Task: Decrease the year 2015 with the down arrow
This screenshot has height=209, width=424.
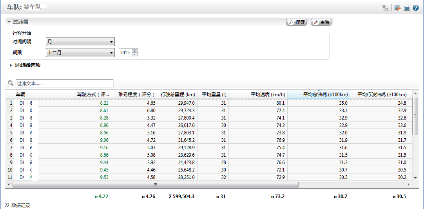Action: click(135, 55)
